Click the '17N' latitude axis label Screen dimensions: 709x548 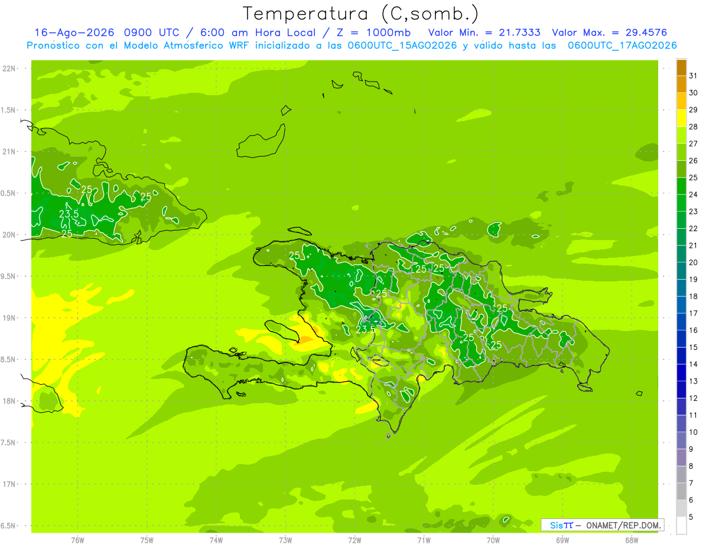click(x=9, y=484)
